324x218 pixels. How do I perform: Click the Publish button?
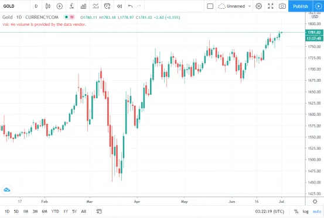click(301, 6)
